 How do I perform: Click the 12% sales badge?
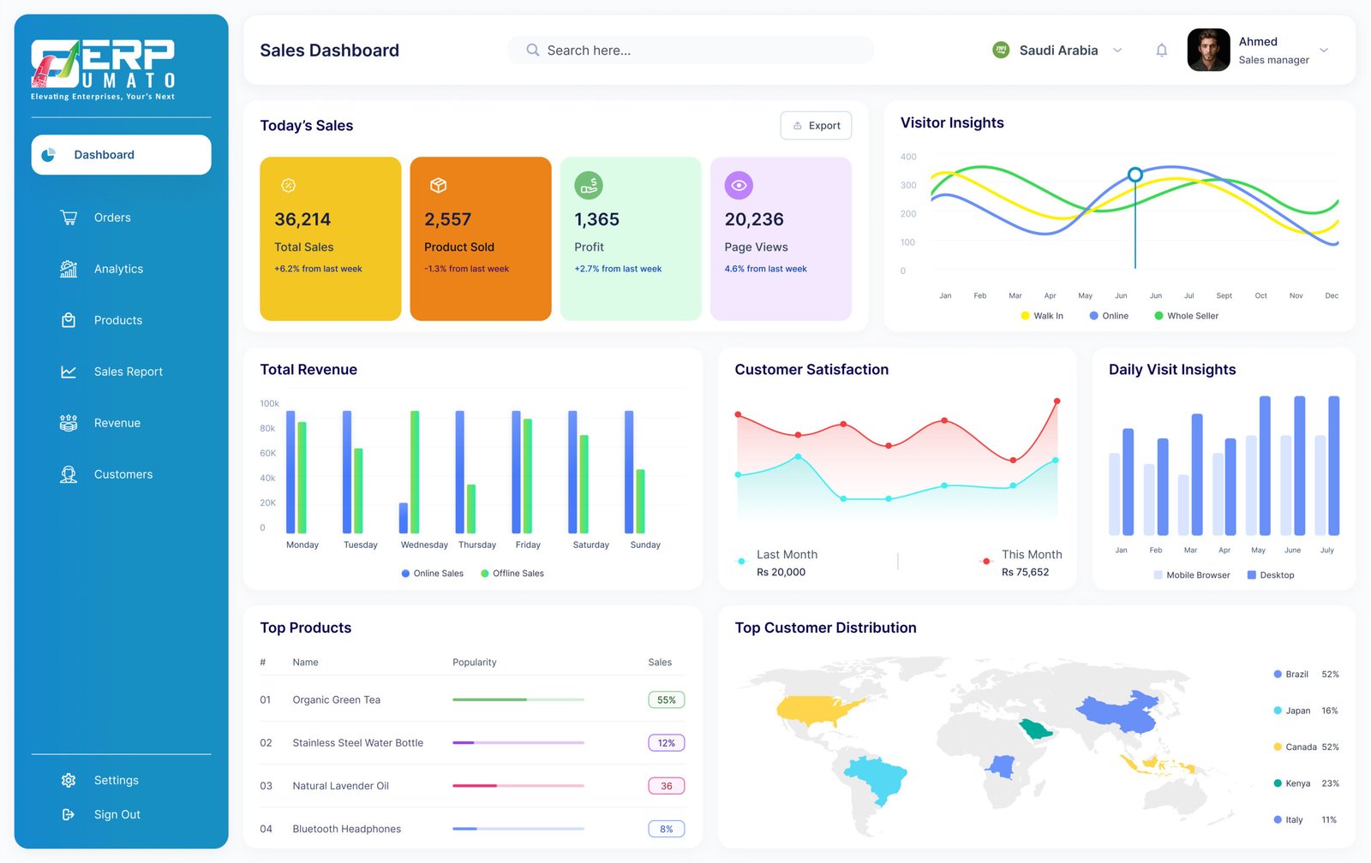[x=667, y=743]
